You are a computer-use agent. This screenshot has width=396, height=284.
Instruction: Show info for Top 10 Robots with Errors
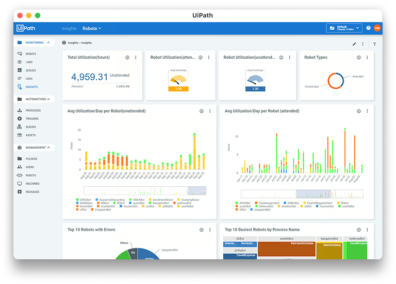point(201,230)
